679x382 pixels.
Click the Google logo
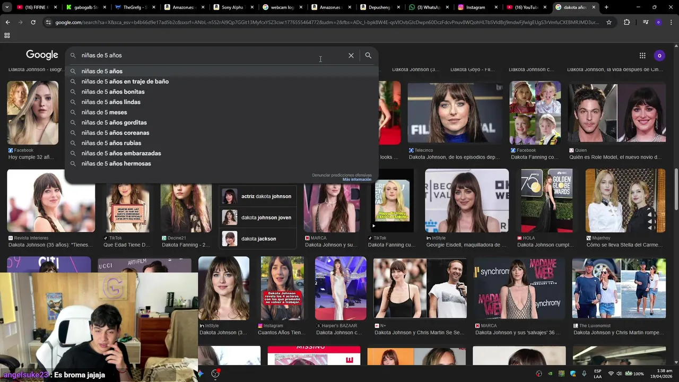(42, 55)
